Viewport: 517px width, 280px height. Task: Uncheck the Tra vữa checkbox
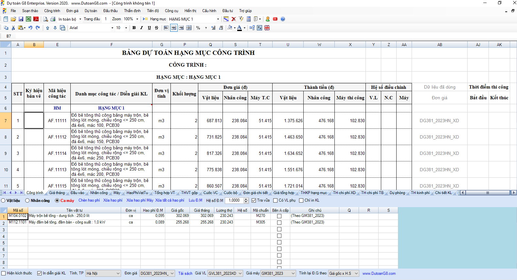[x=254, y=200]
